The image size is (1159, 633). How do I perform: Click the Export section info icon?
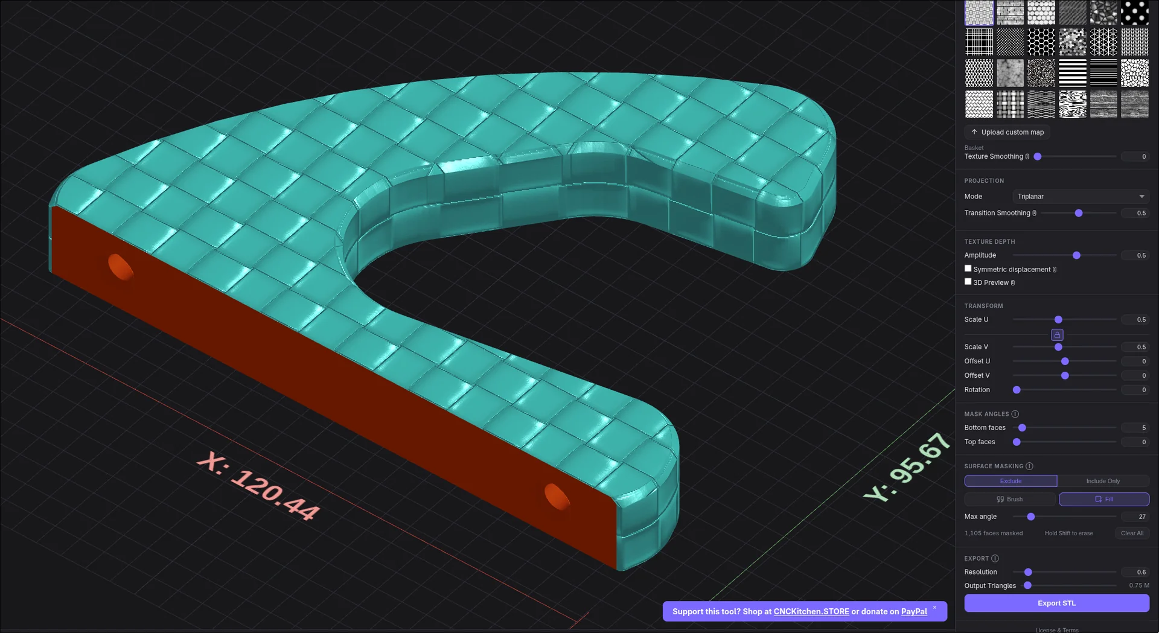point(995,559)
